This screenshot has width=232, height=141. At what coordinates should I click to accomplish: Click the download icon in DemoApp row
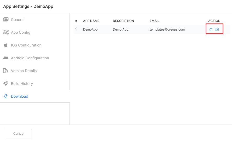211,30
